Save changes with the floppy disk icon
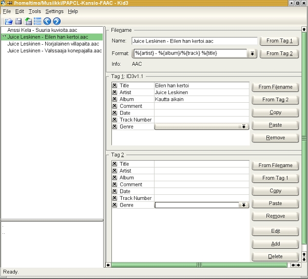308x279 pixels. coord(18,21)
